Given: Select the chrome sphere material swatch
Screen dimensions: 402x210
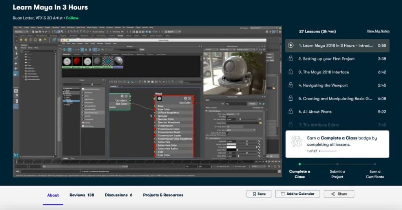Looking at the screenshot, I should 118,62.
